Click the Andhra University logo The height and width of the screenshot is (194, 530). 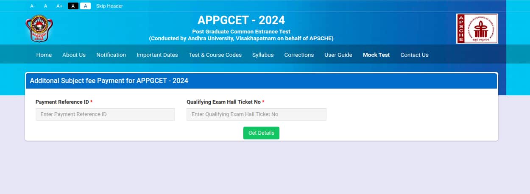pos(39,28)
